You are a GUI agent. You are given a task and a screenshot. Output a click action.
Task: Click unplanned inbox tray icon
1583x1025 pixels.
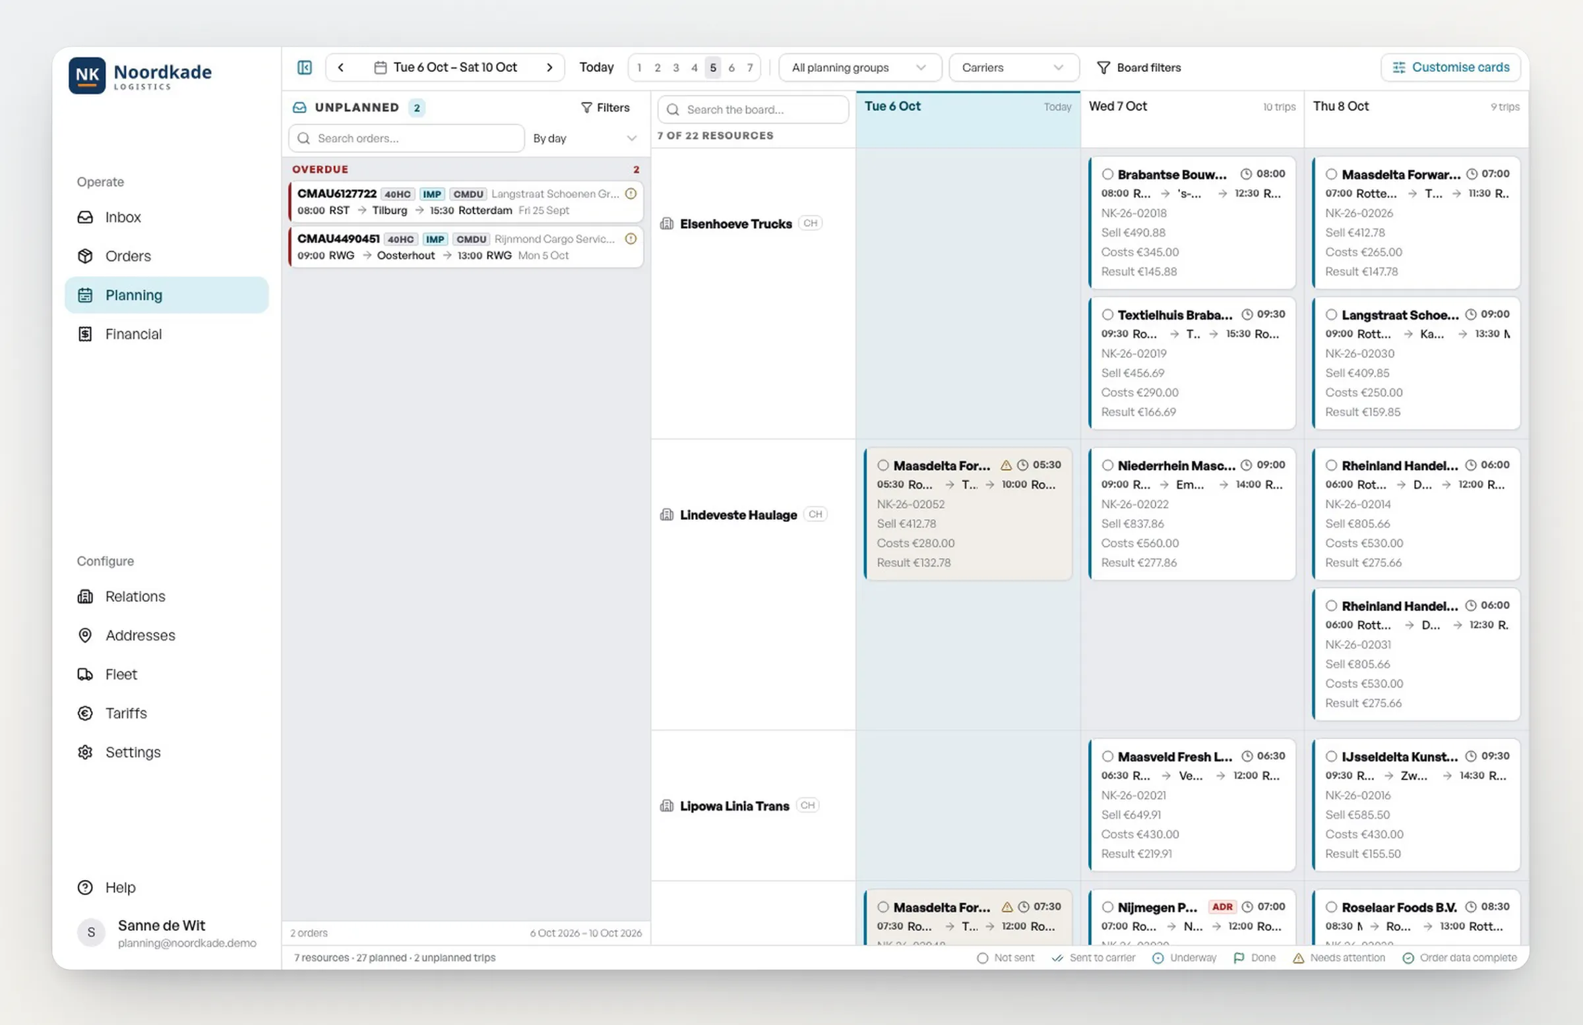click(x=300, y=107)
